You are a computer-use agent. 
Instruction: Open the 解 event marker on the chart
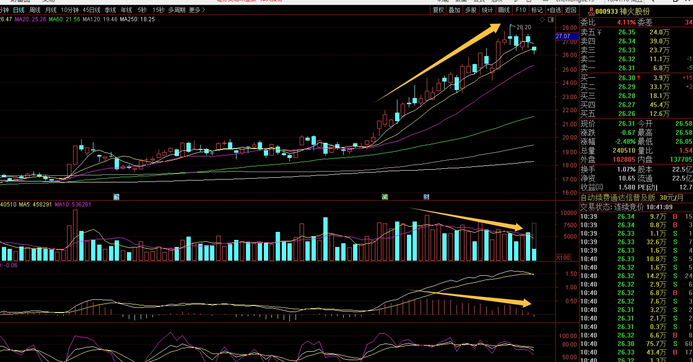tap(116, 197)
